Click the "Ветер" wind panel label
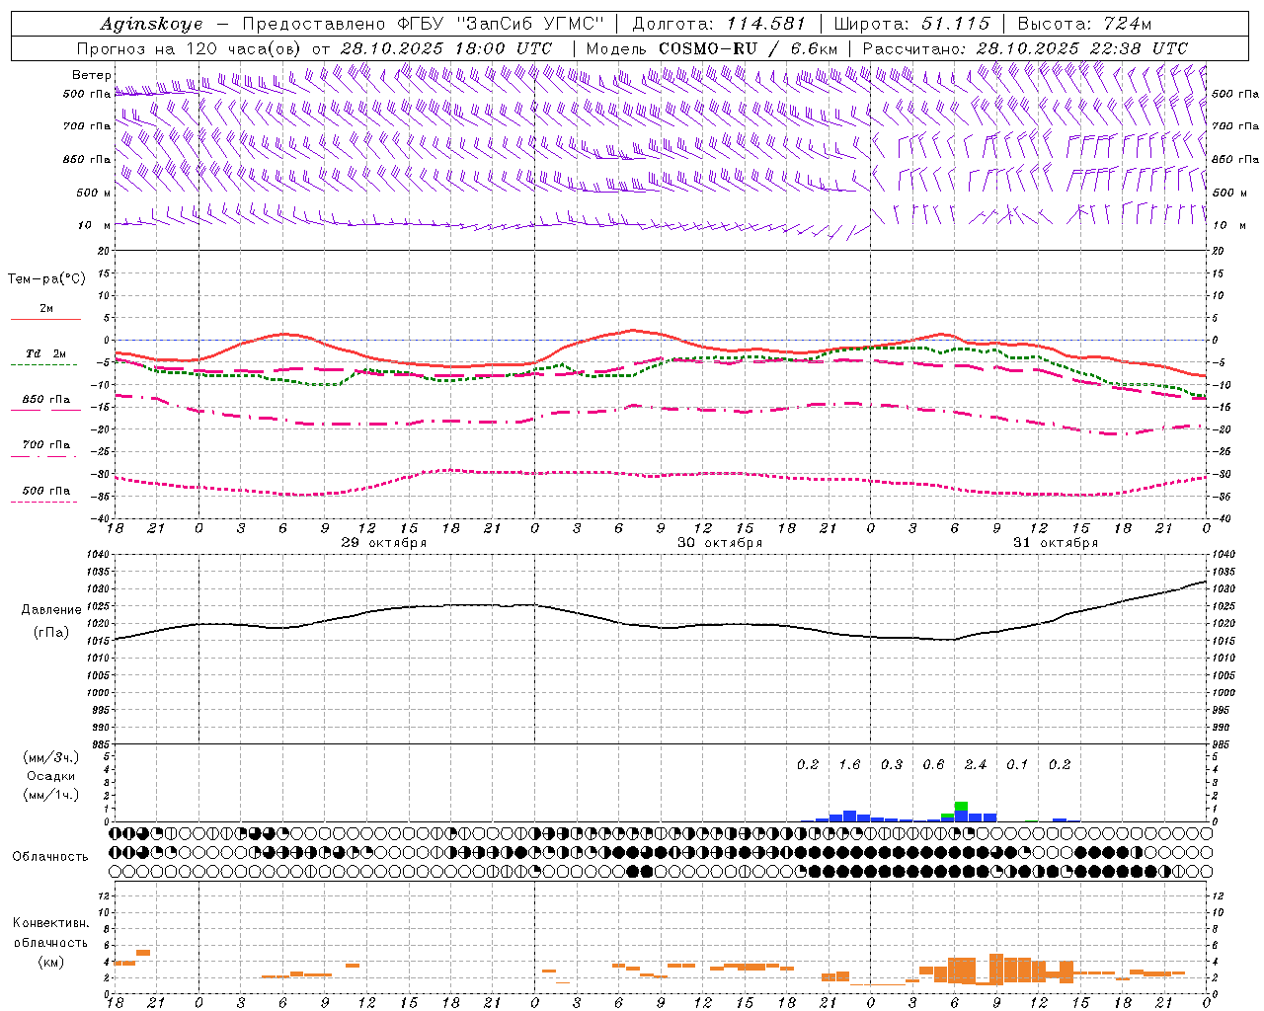 coord(92,75)
